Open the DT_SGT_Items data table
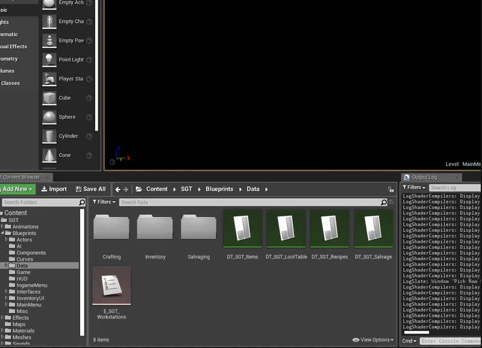This screenshot has width=482, height=348. point(242,229)
